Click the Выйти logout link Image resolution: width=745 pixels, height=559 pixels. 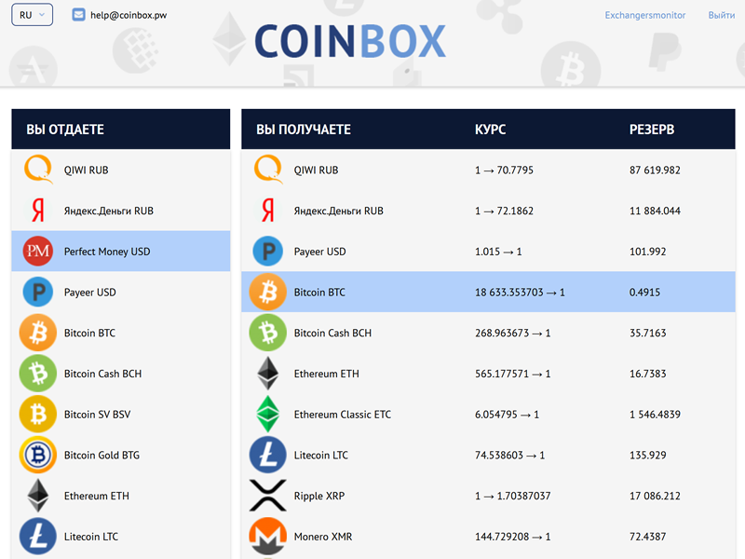click(721, 15)
